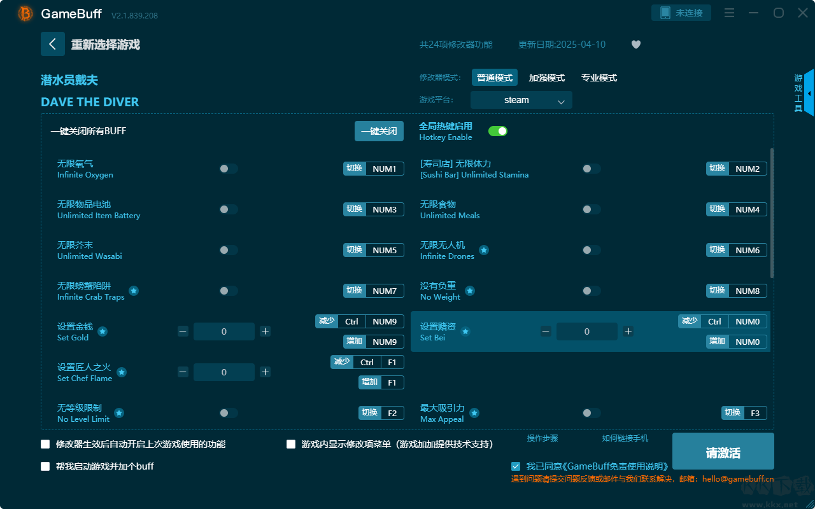Open the steam game platform dropdown

coord(521,100)
